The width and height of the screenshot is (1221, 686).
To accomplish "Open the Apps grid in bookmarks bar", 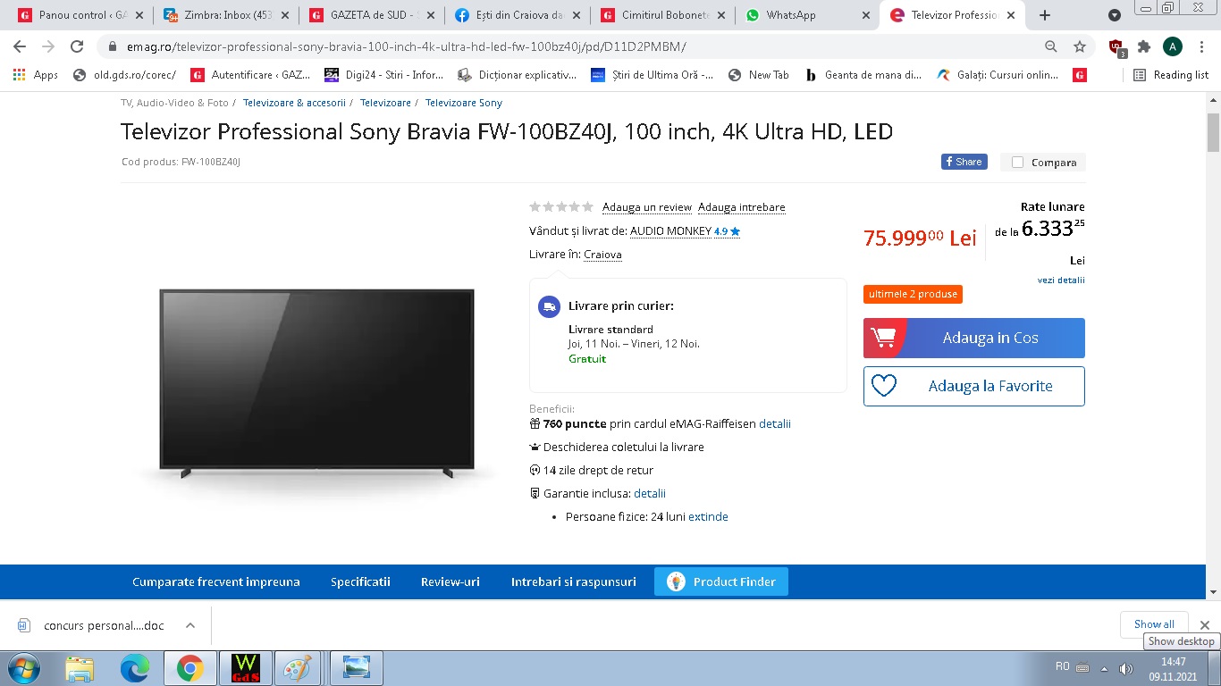I will (36, 75).
